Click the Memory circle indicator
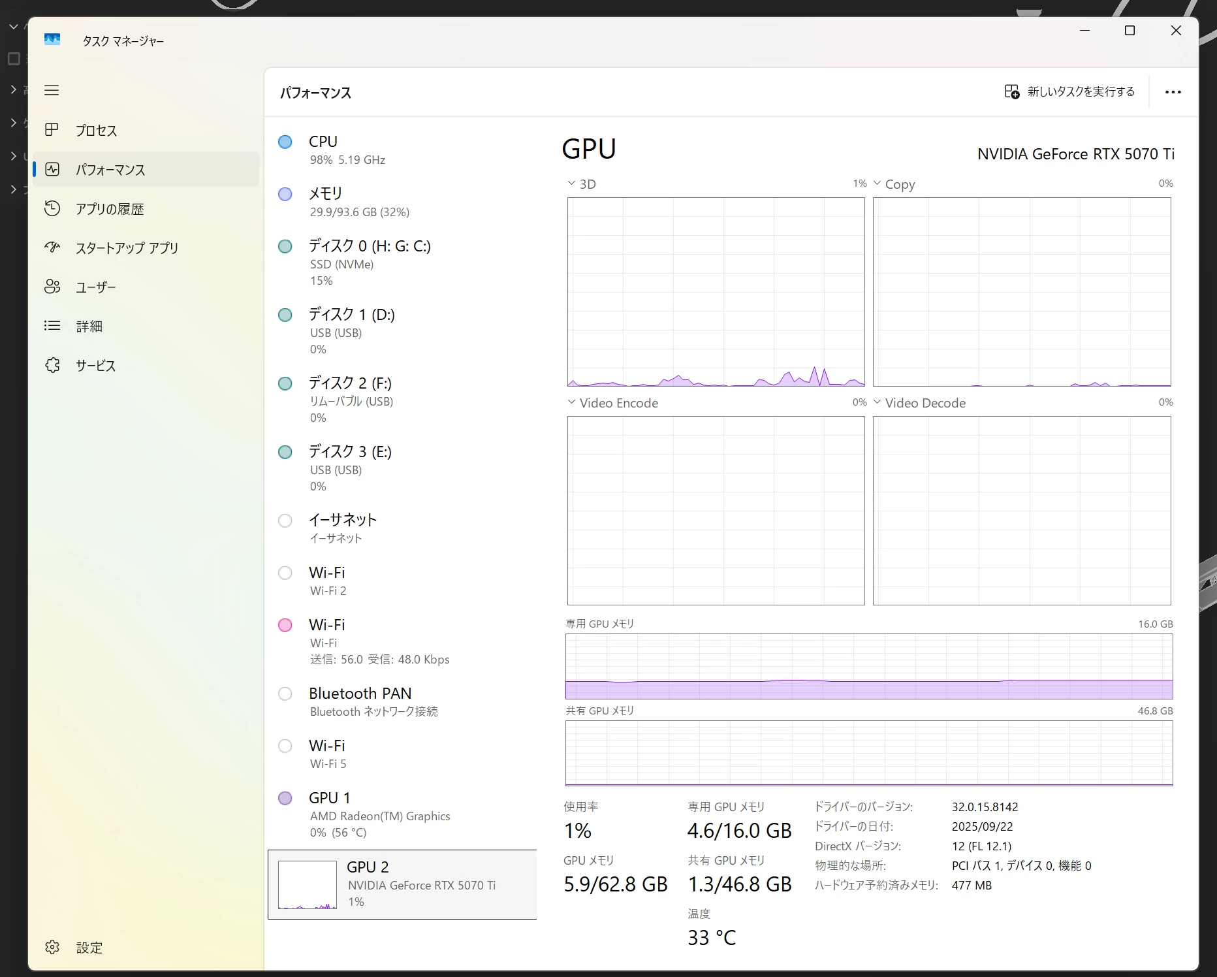 pyautogui.click(x=285, y=194)
